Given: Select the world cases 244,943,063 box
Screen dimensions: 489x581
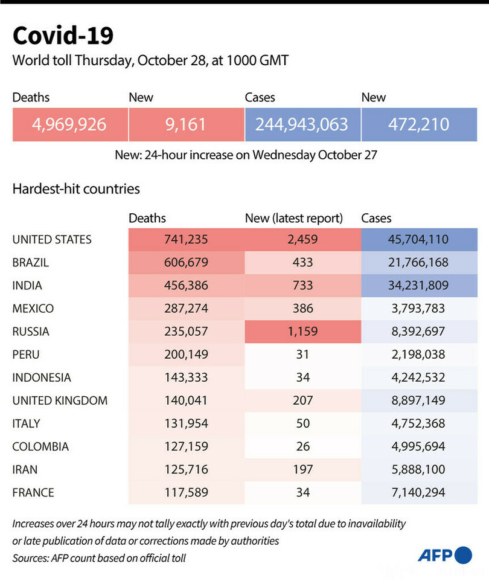Looking at the screenshot, I should coord(302,124).
